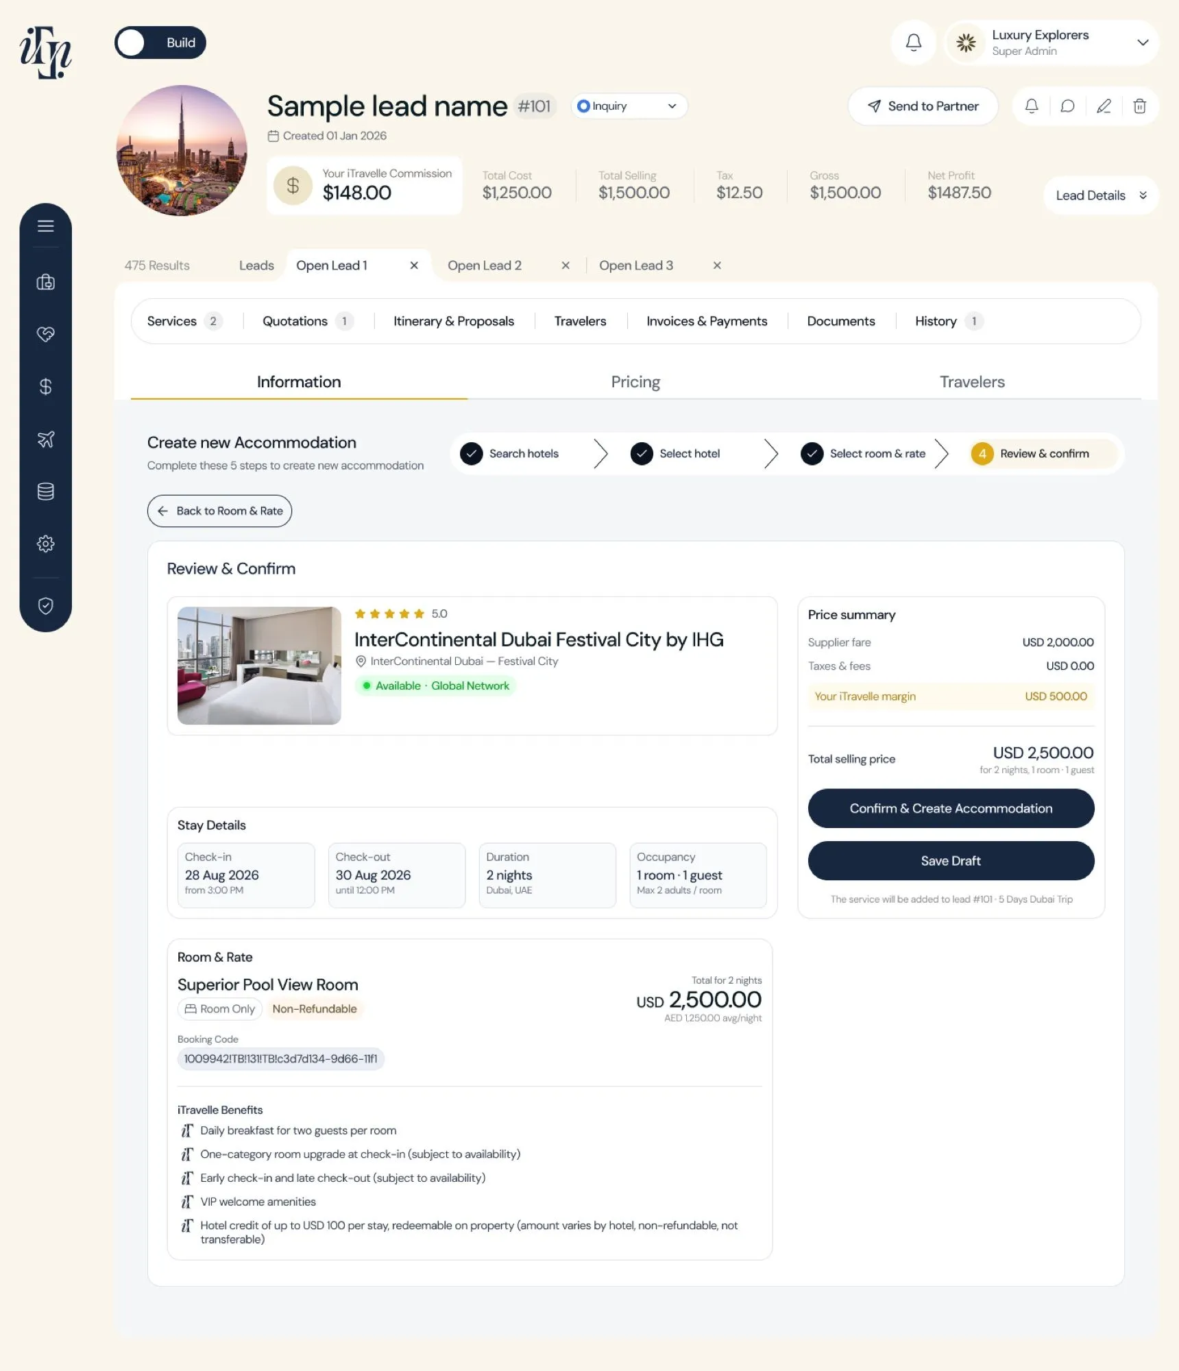
Task: Close the Open Lead 3 tab
Action: (x=717, y=265)
